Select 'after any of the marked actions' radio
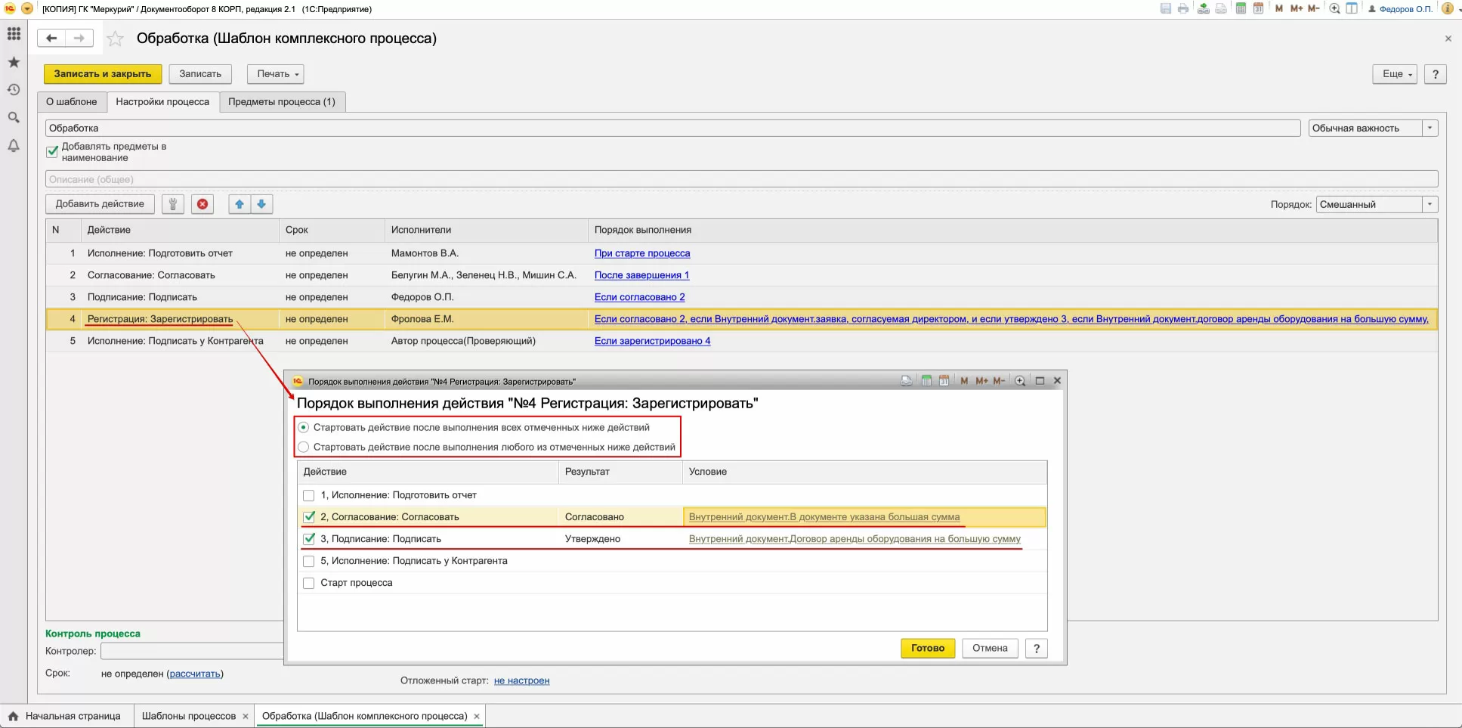The height and width of the screenshot is (728, 1462). pyautogui.click(x=304, y=447)
